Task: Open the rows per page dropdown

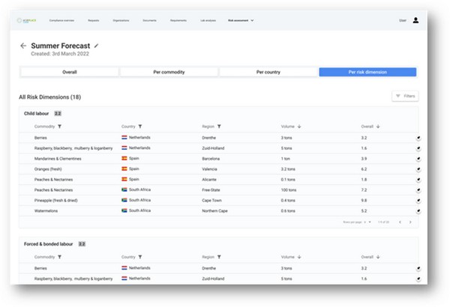Action: 368,222
